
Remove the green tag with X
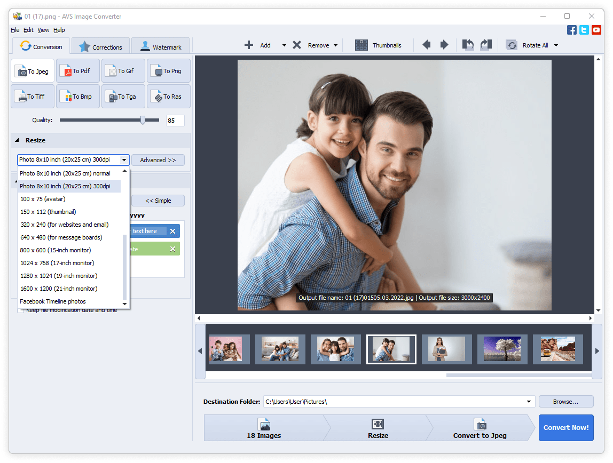(172, 249)
